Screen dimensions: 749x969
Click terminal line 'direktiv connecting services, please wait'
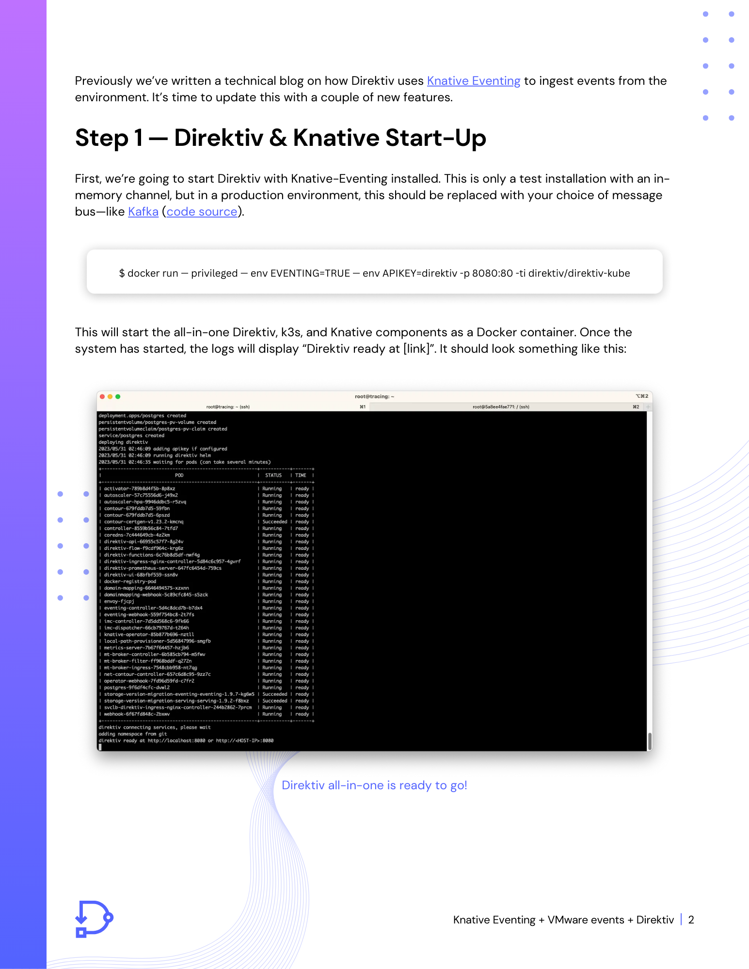pos(155,727)
